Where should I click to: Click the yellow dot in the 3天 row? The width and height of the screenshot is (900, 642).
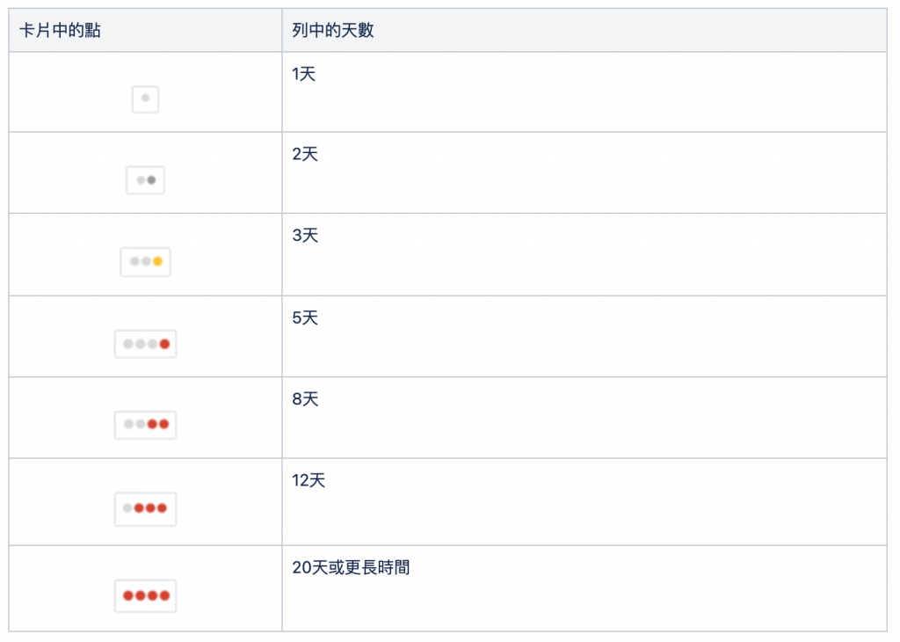click(x=157, y=261)
